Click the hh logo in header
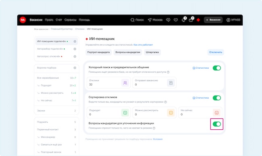The width and height of the screenshot is (262, 156). (x=23, y=20)
